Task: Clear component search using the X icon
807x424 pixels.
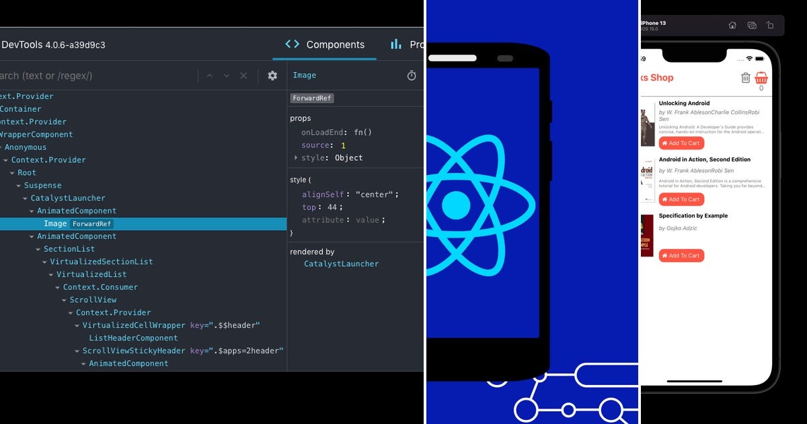Action: click(x=243, y=75)
